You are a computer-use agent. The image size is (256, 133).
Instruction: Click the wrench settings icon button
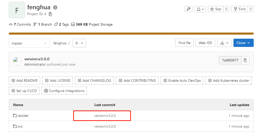click(x=188, y=9)
